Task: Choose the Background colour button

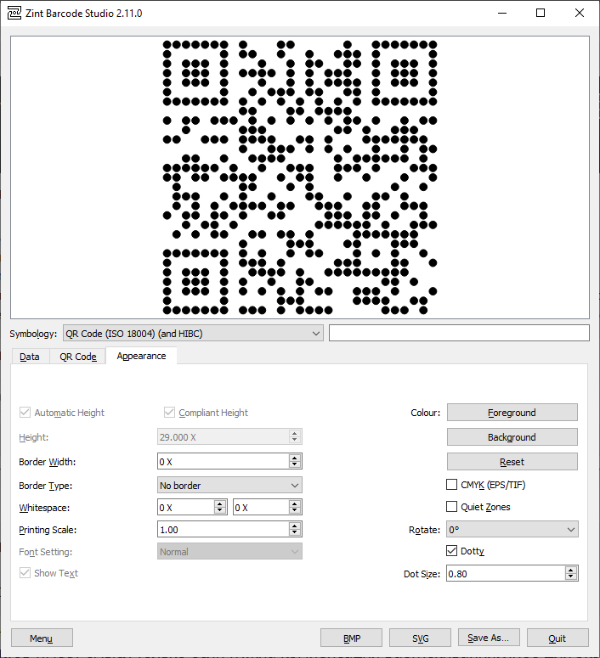Action: [x=512, y=437]
